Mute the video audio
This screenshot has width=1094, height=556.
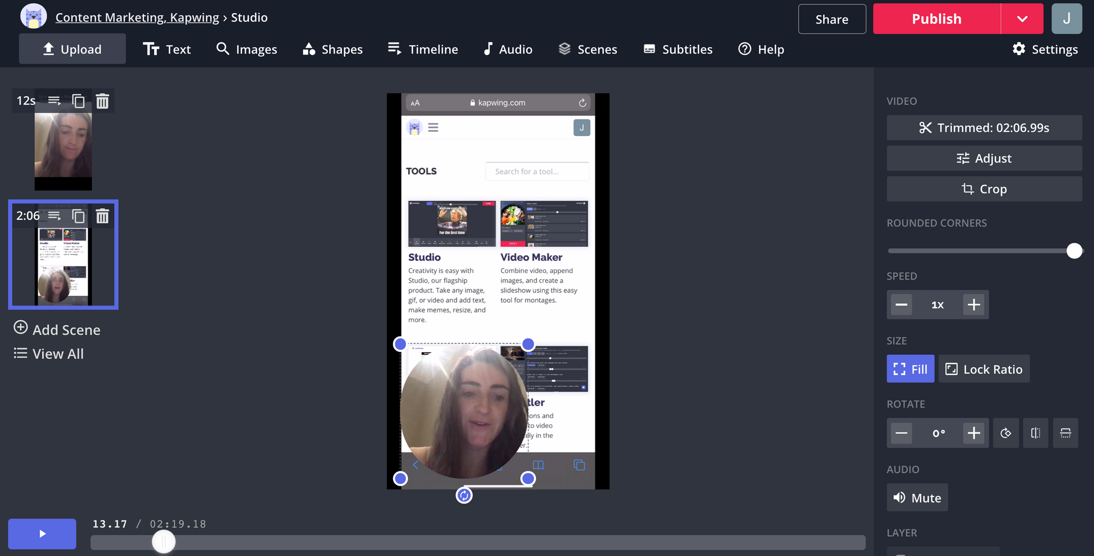point(917,498)
